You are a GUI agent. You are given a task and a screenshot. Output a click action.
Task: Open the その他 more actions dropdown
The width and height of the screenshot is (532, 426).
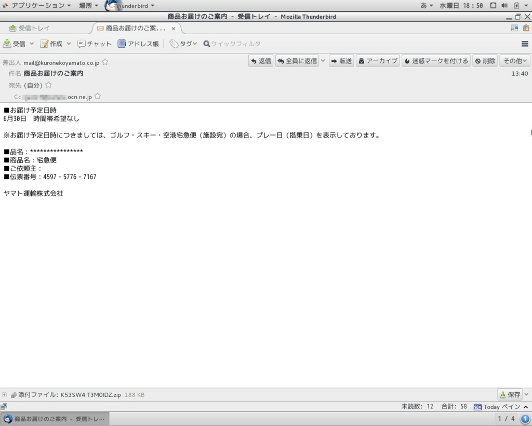coord(515,61)
